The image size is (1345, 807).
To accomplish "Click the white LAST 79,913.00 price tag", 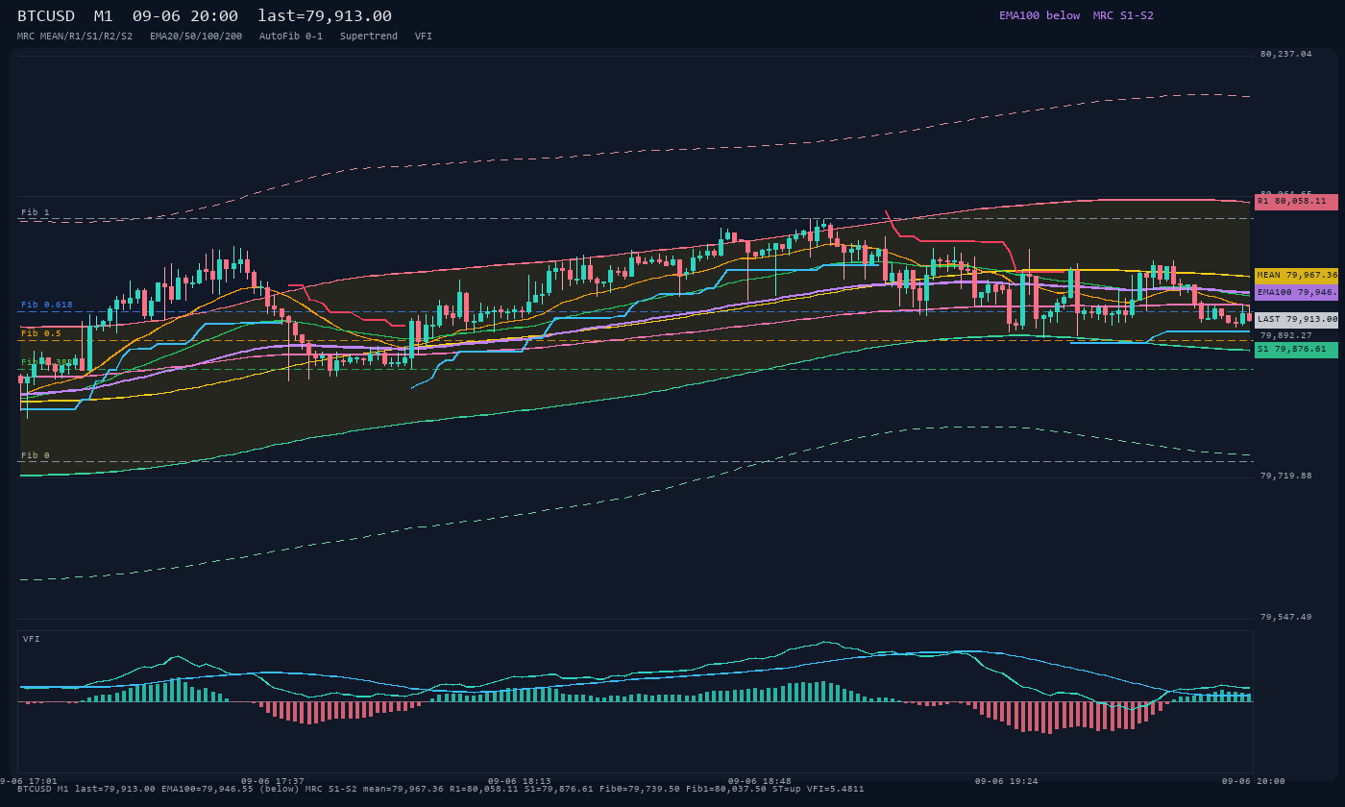I will pos(1296,319).
